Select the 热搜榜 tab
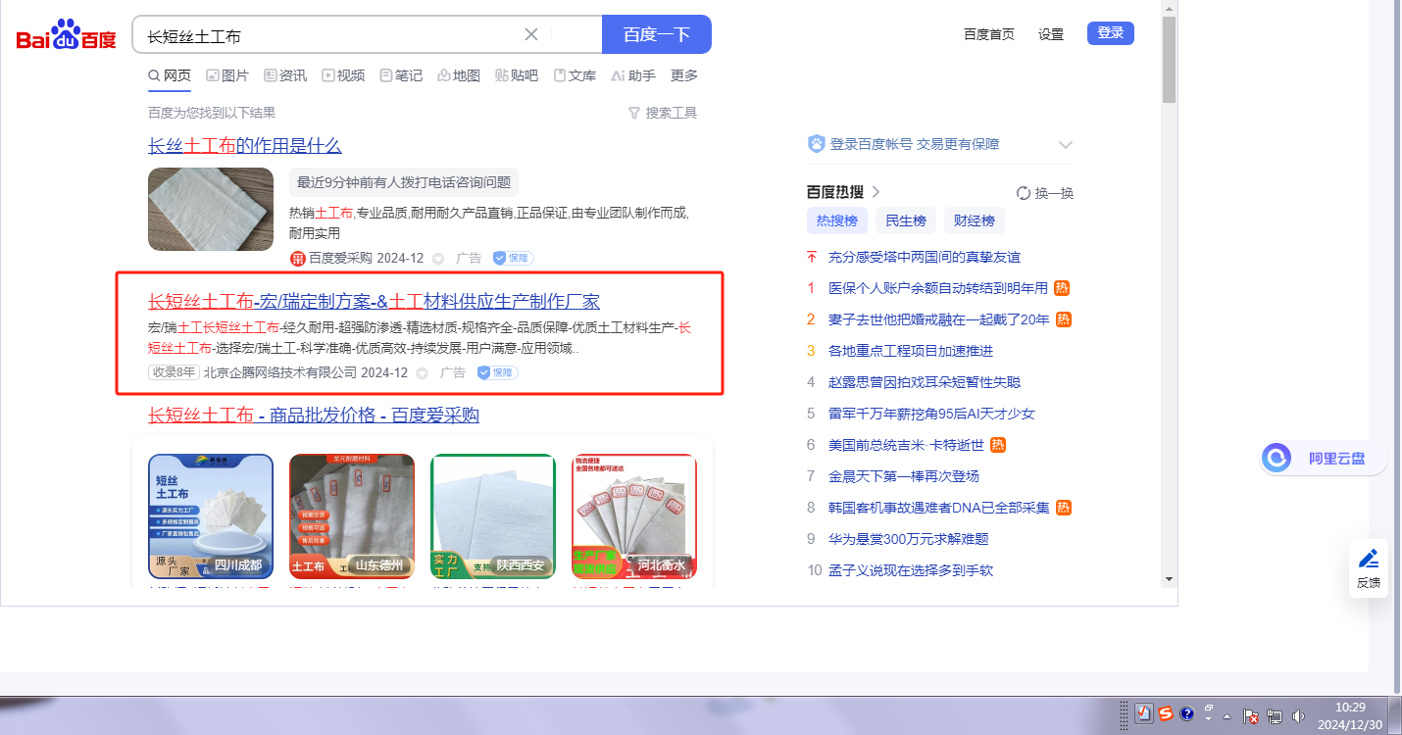1402x735 pixels. pyautogui.click(x=837, y=220)
